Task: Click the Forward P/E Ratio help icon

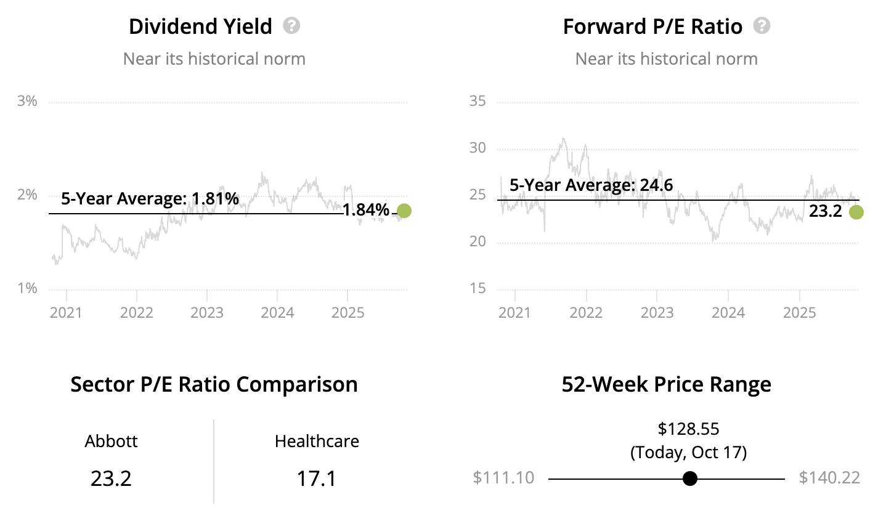Action: coord(762,26)
